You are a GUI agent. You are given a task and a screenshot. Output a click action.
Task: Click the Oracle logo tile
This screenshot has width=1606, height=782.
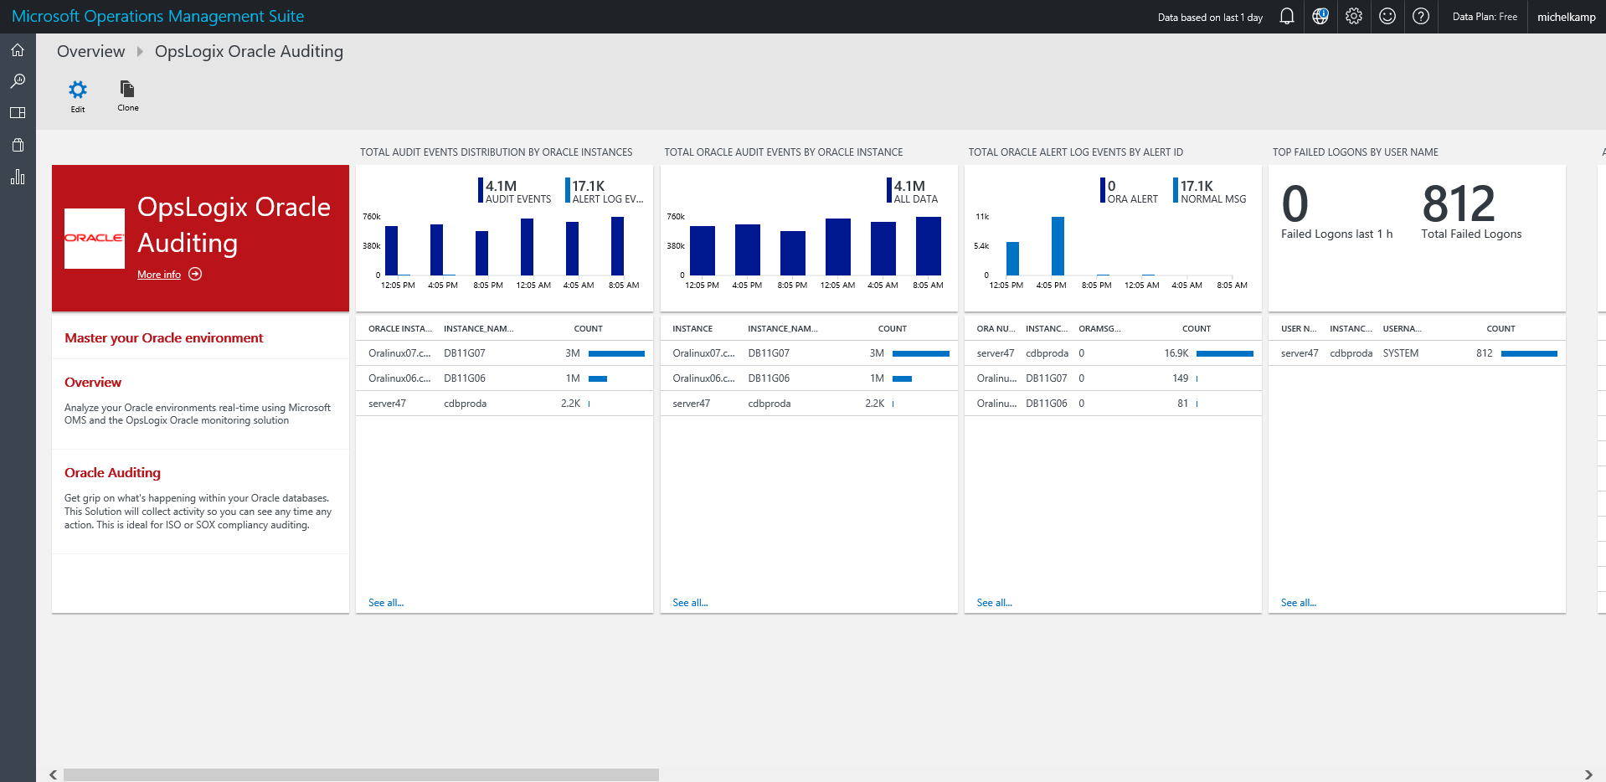point(95,239)
